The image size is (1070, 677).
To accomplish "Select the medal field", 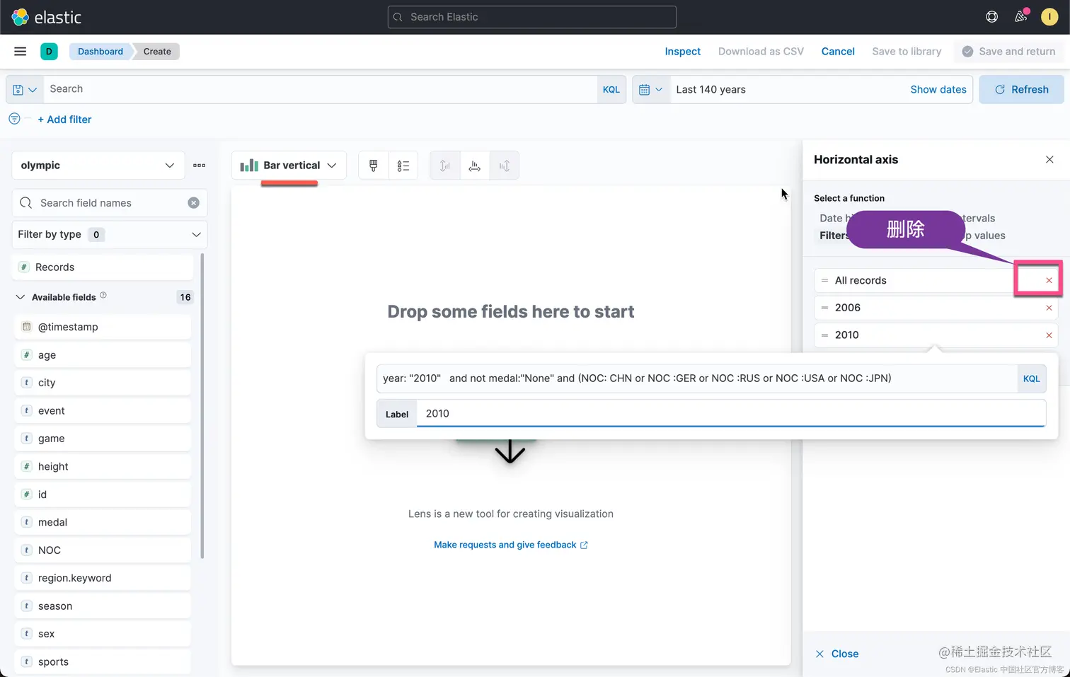I will (x=103, y=523).
